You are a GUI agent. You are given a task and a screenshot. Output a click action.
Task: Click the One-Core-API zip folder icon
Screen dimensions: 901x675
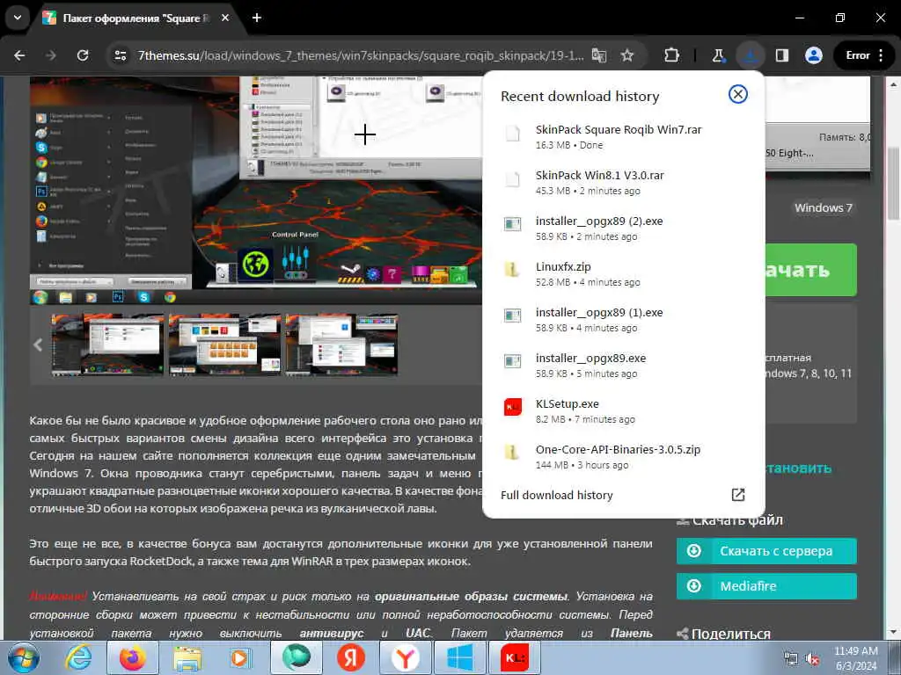512,453
